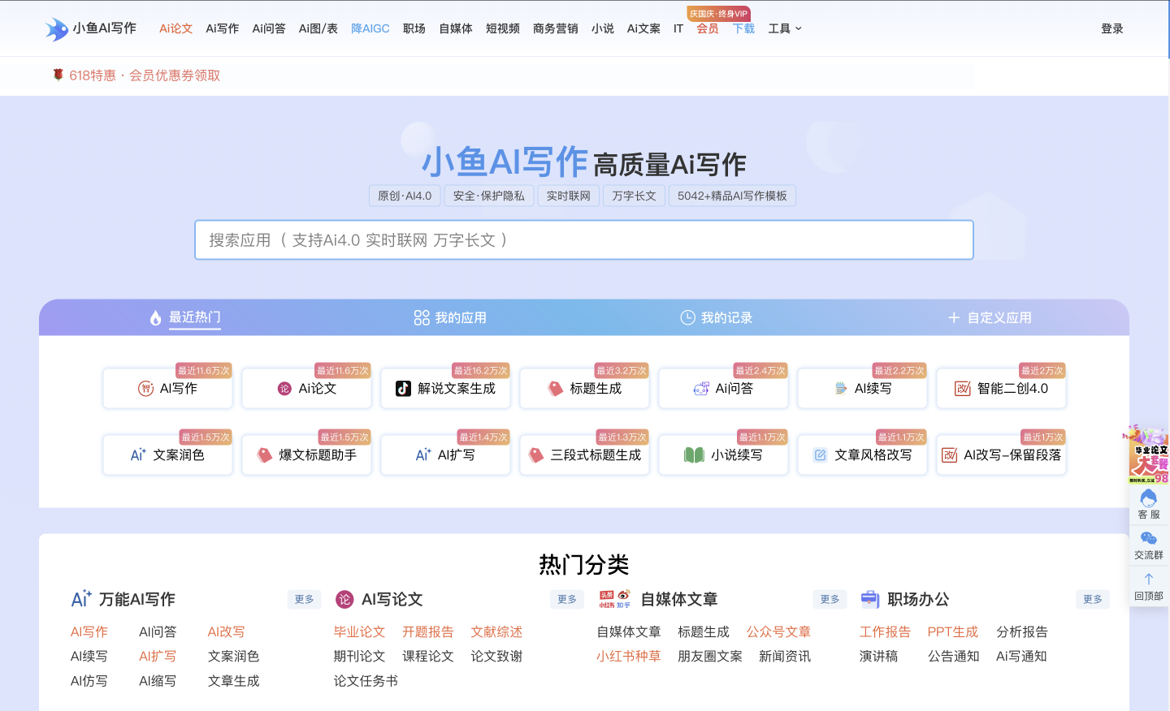Switch to the 最近热门 tab
This screenshot has height=711, width=1170.
185,317
